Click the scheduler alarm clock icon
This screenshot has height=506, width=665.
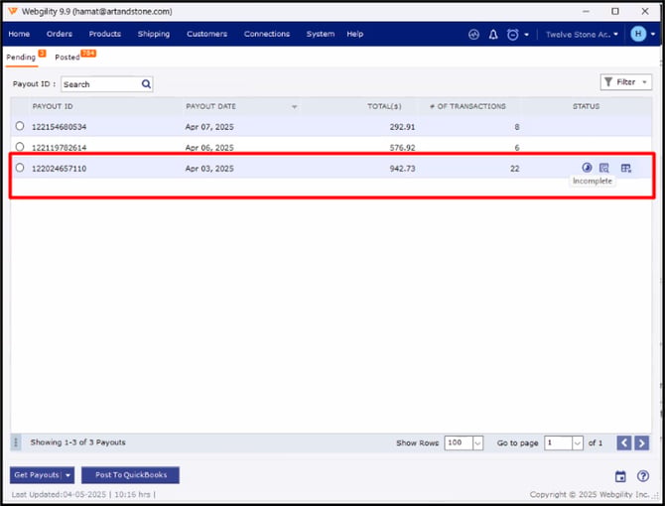pyautogui.click(x=513, y=35)
